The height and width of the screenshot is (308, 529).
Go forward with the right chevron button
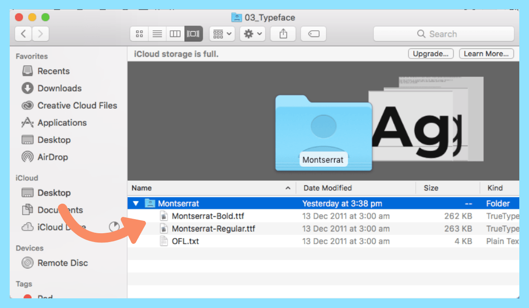click(x=40, y=34)
